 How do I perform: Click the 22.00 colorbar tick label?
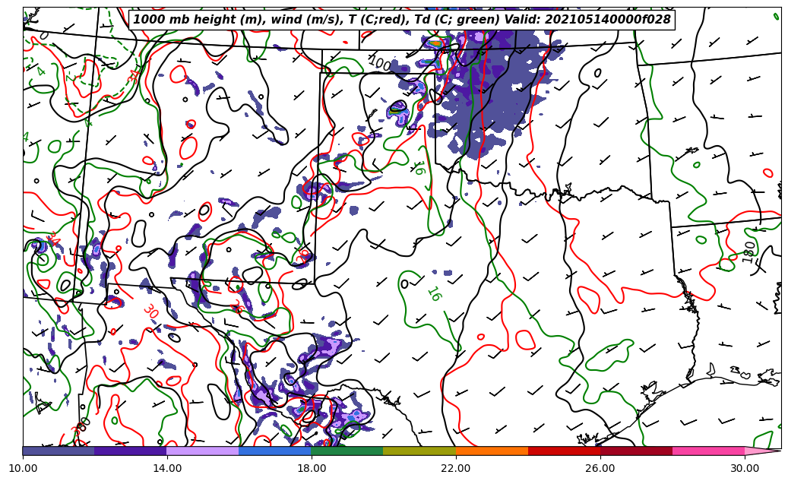456,468
